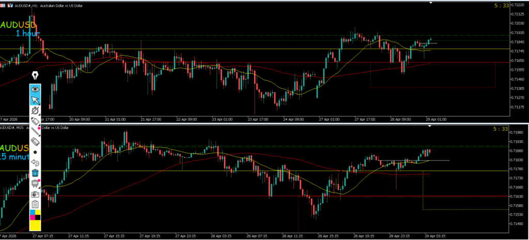Select the crossed-out stopwatch tool below the cursor arrow
The height and width of the screenshot is (240, 529).
pos(36,110)
